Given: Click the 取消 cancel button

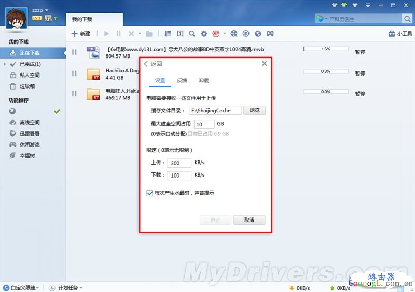Looking at the screenshot, I should pos(249,220).
